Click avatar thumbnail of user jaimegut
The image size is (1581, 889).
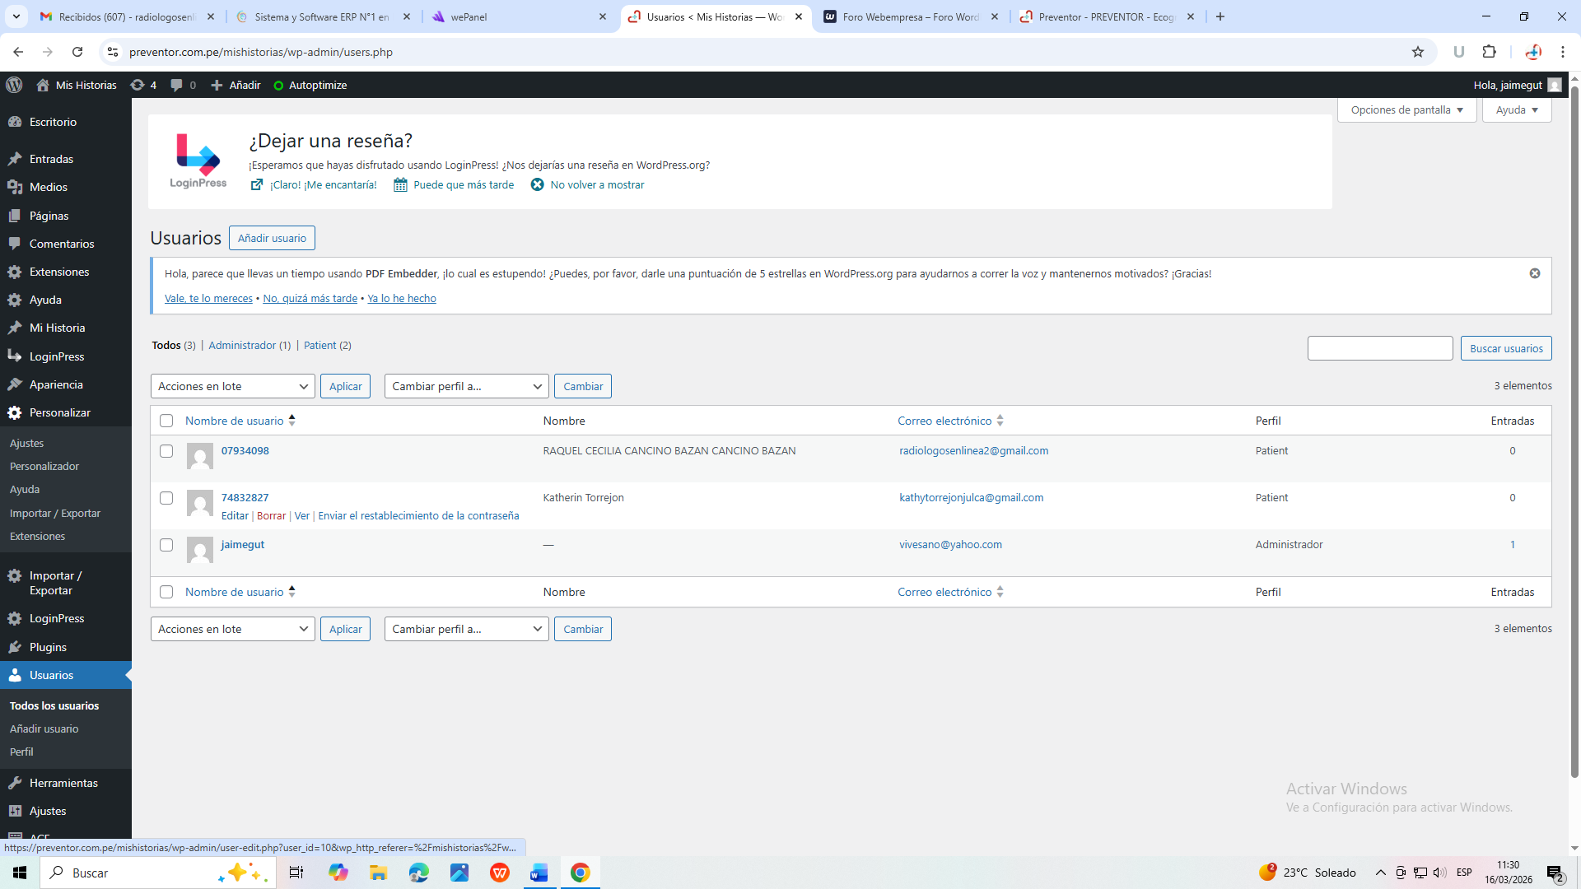point(199,549)
